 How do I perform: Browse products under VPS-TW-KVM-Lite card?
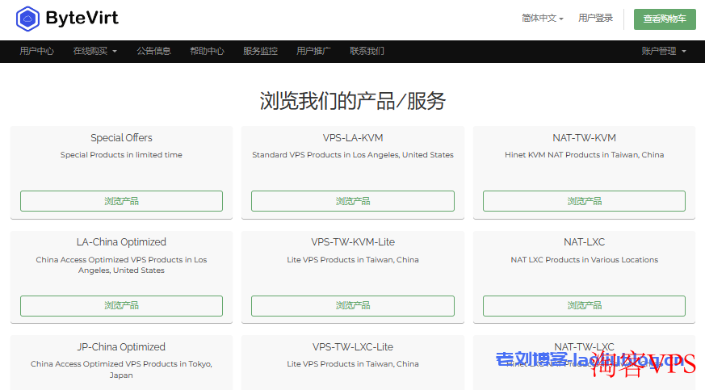click(x=352, y=305)
